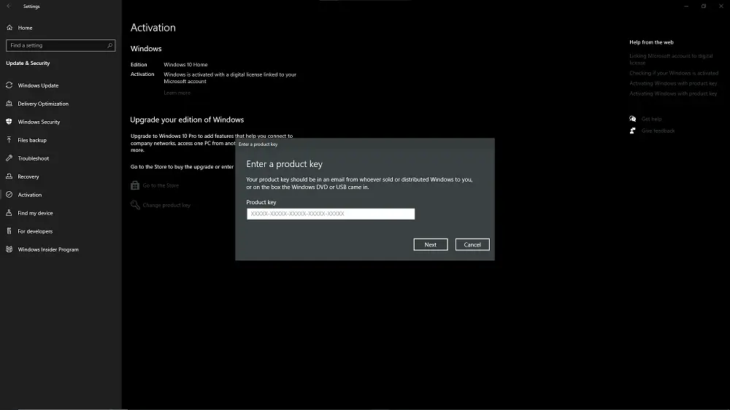730x410 pixels.
Task: Click the Get help chat icon
Action: (633, 119)
